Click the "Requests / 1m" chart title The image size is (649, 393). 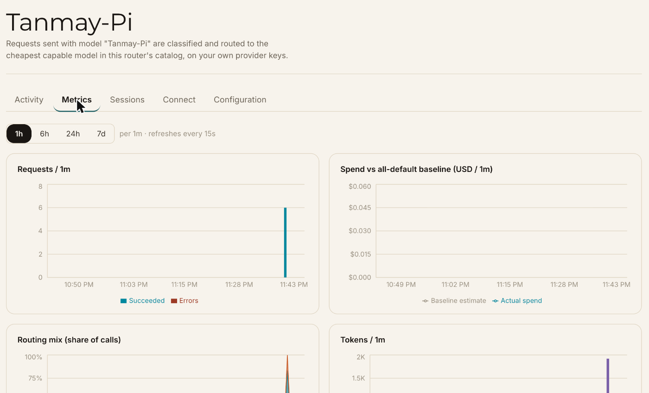click(44, 169)
